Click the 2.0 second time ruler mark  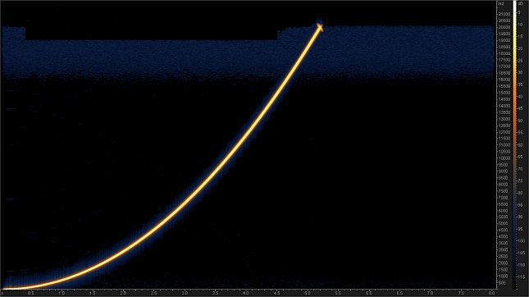pos(124,293)
